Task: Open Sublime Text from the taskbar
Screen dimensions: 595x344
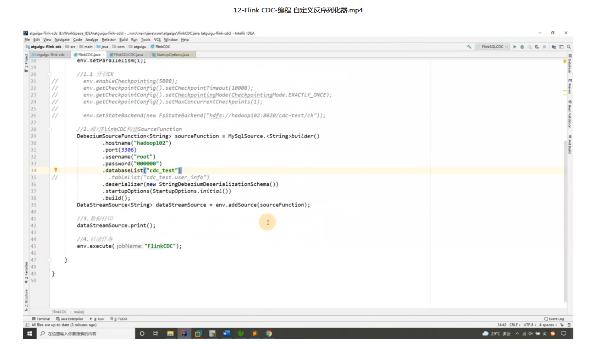Action: [254, 334]
